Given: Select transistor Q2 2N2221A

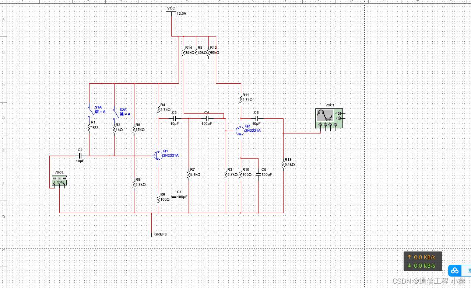Looking at the screenshot, I should [x=240, y=131].
